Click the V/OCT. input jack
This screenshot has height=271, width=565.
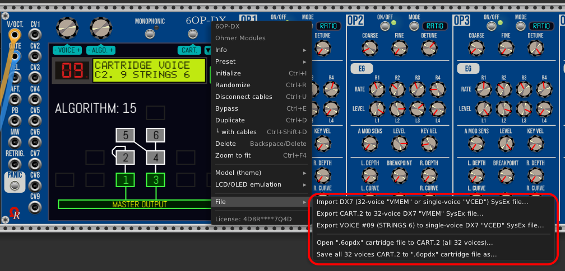(x=15, y=35)
